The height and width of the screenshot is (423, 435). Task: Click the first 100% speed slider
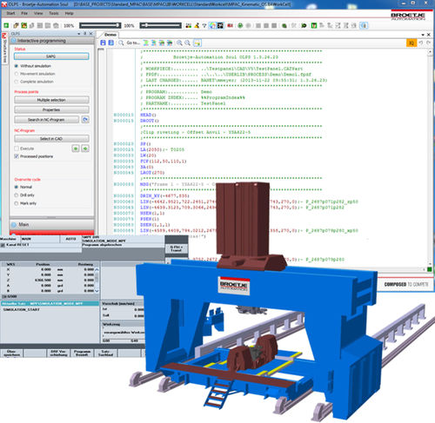[100, 25]
